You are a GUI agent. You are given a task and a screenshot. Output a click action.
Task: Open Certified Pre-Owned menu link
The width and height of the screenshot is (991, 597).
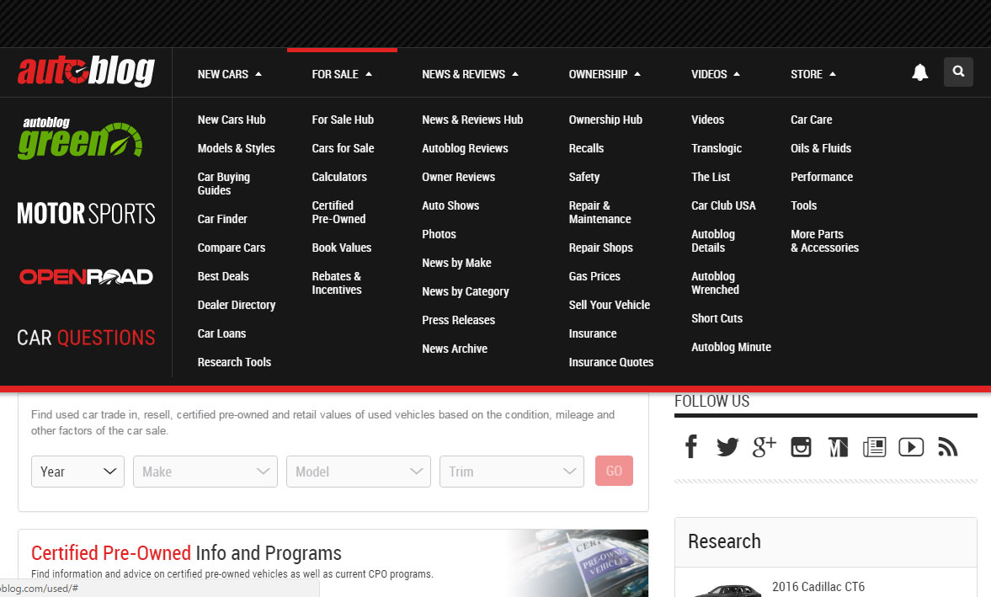(338, 212)
